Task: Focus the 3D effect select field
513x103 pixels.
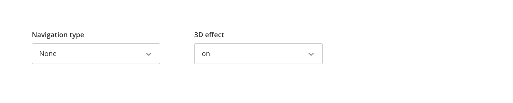Action: (258, 54)
